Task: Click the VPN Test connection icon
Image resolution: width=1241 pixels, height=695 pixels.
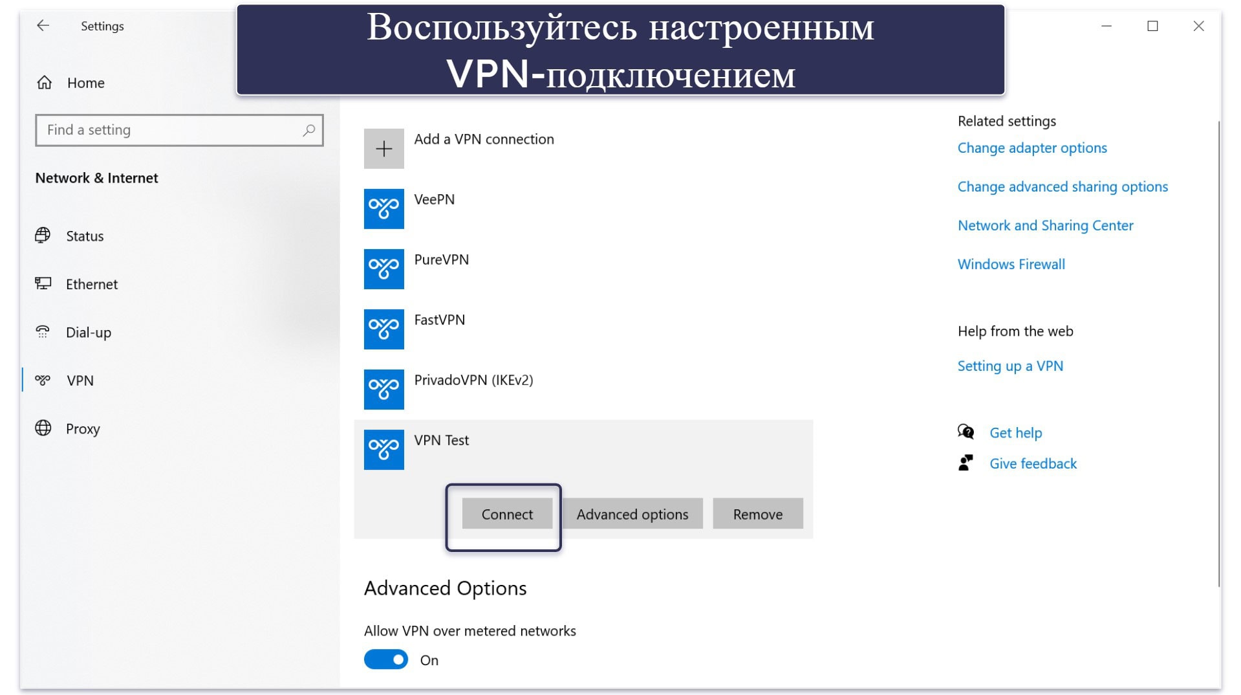Action: pyautogui.click(x=383, y=450)
